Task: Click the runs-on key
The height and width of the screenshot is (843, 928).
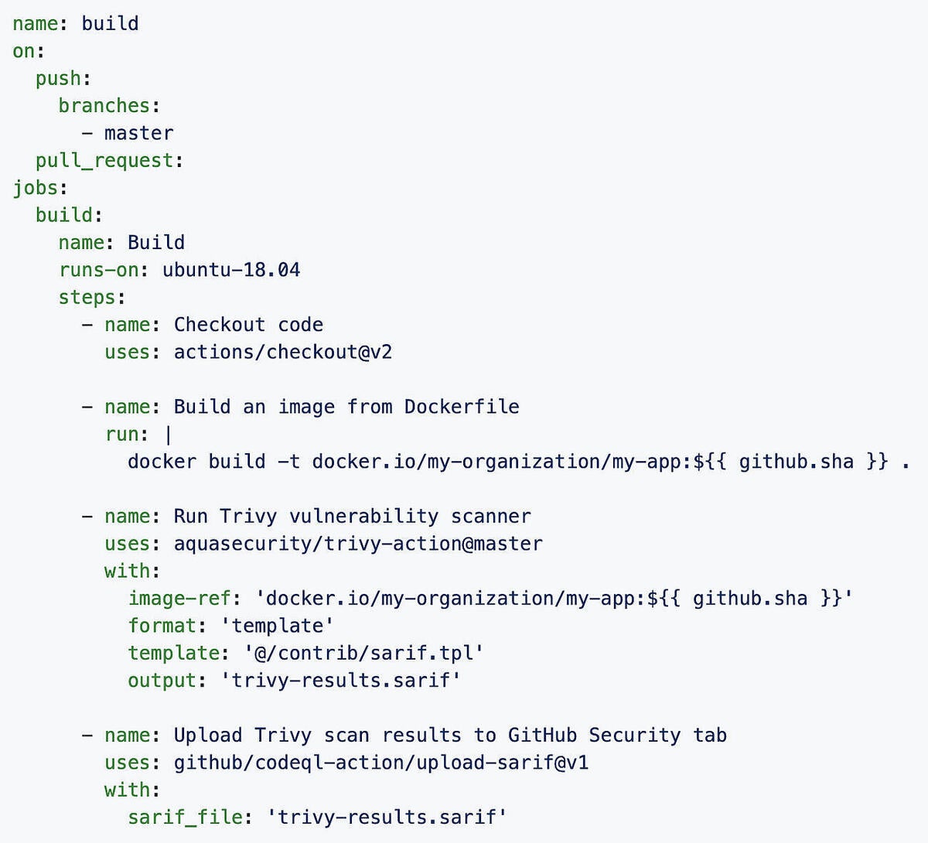Action: click(99, 270)
